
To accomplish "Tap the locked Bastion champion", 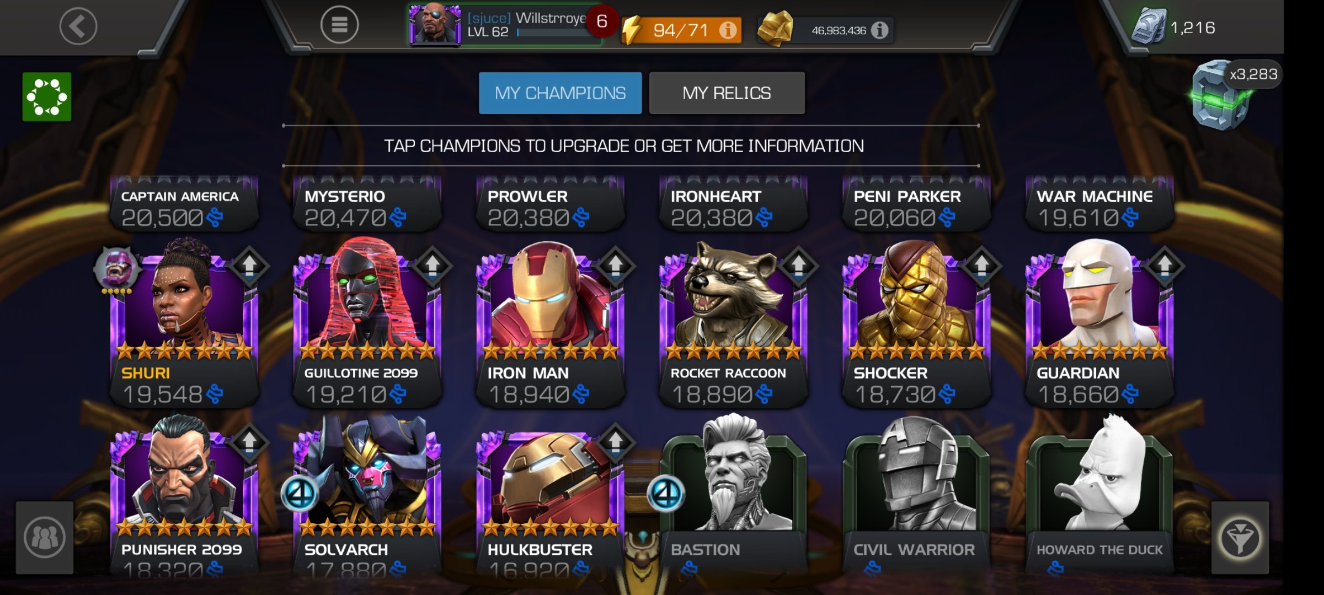I will [733, 493].
